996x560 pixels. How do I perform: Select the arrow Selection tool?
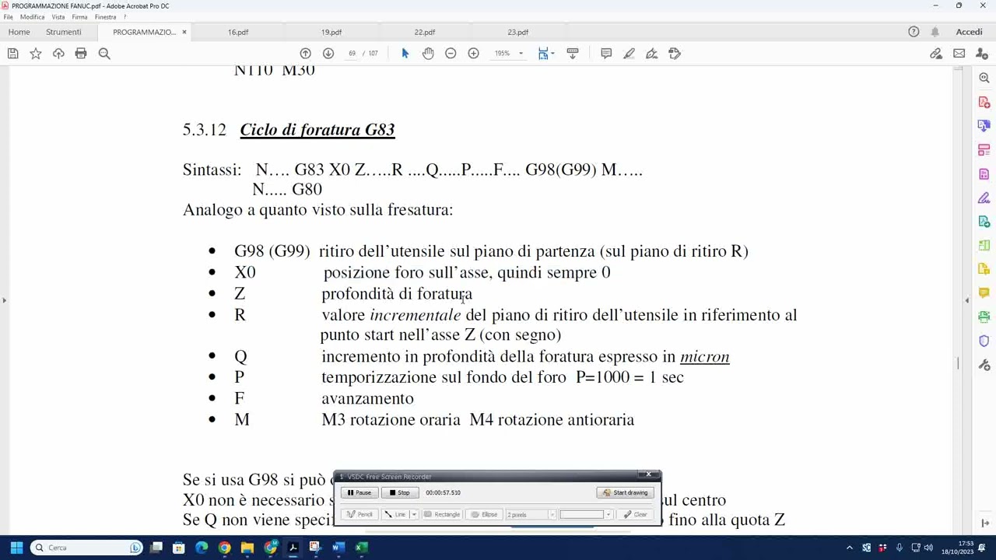(405, 54)
